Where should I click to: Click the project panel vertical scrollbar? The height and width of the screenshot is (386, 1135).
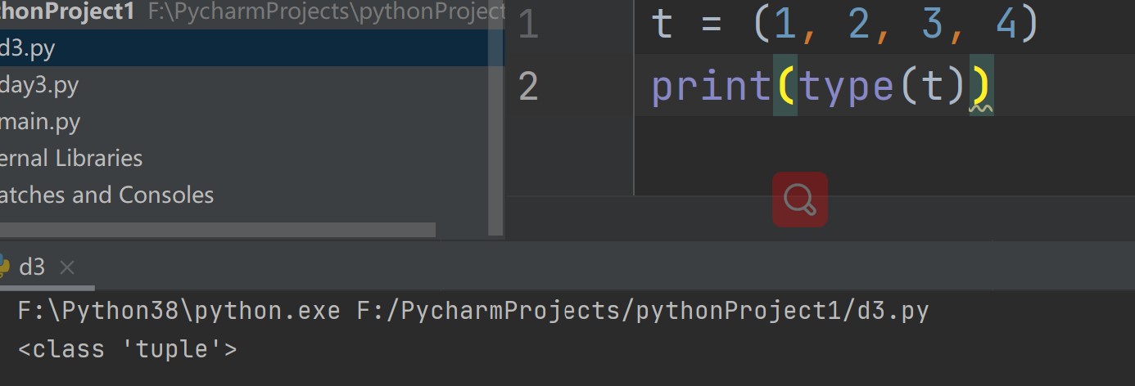[495, 123]
